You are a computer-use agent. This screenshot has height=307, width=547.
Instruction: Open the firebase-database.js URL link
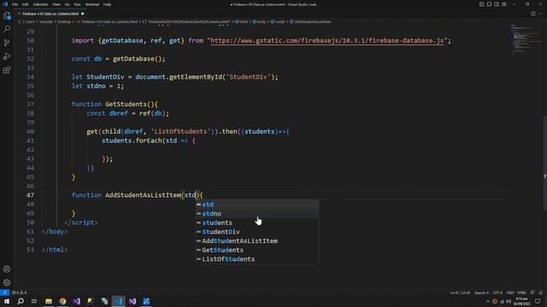coord(327,41)
